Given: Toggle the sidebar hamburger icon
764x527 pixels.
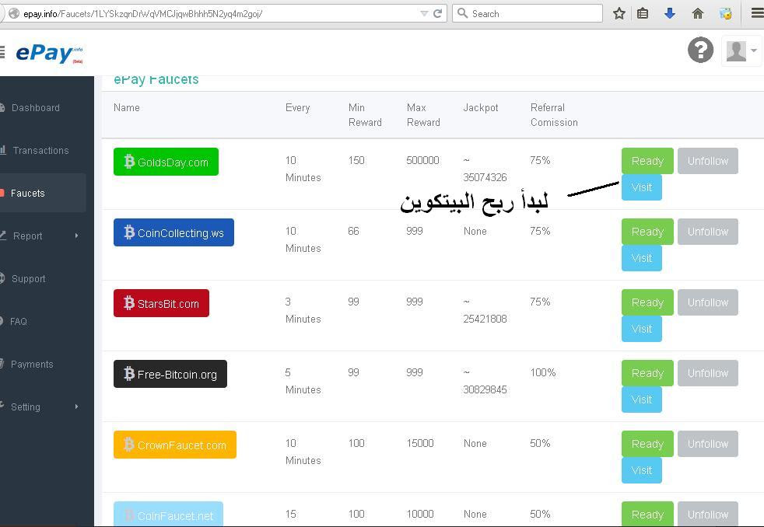Looking at the screenshot, I should click(2, 51).
